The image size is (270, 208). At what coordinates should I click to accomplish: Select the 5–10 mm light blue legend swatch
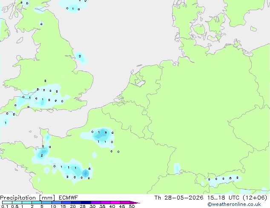pos(46,202)
